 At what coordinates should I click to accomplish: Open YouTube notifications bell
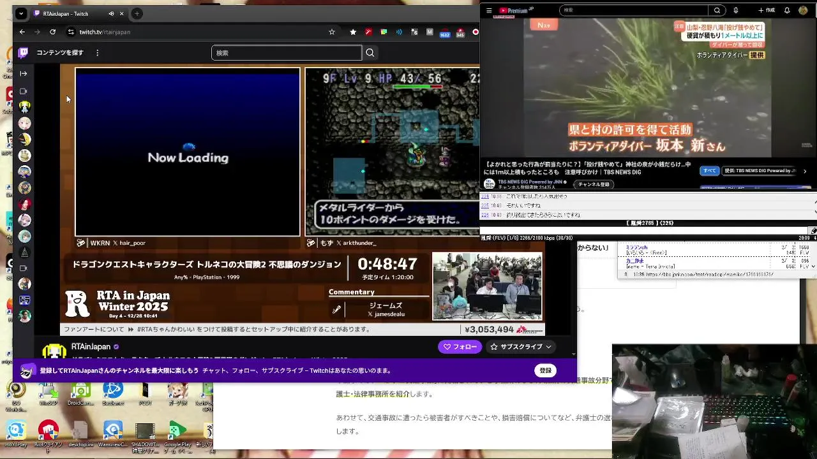(x=787, y=10)
